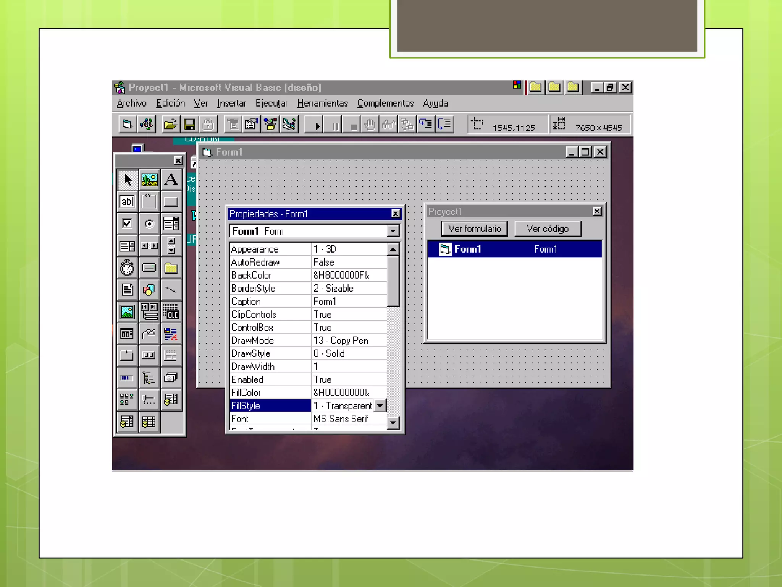The height and width of the screenshot is (587, 782).
Task: Click the properties list scroll-up arrow
Action: pos(393,249)
